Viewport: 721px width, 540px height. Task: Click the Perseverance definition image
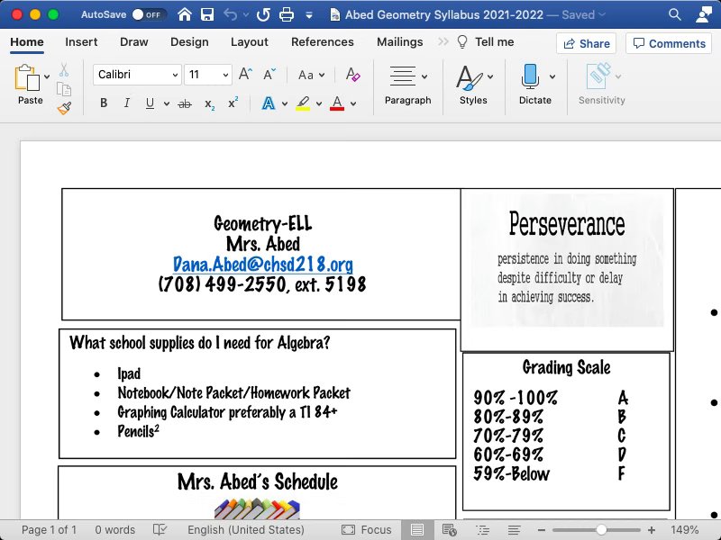click(x=567, y=261)
